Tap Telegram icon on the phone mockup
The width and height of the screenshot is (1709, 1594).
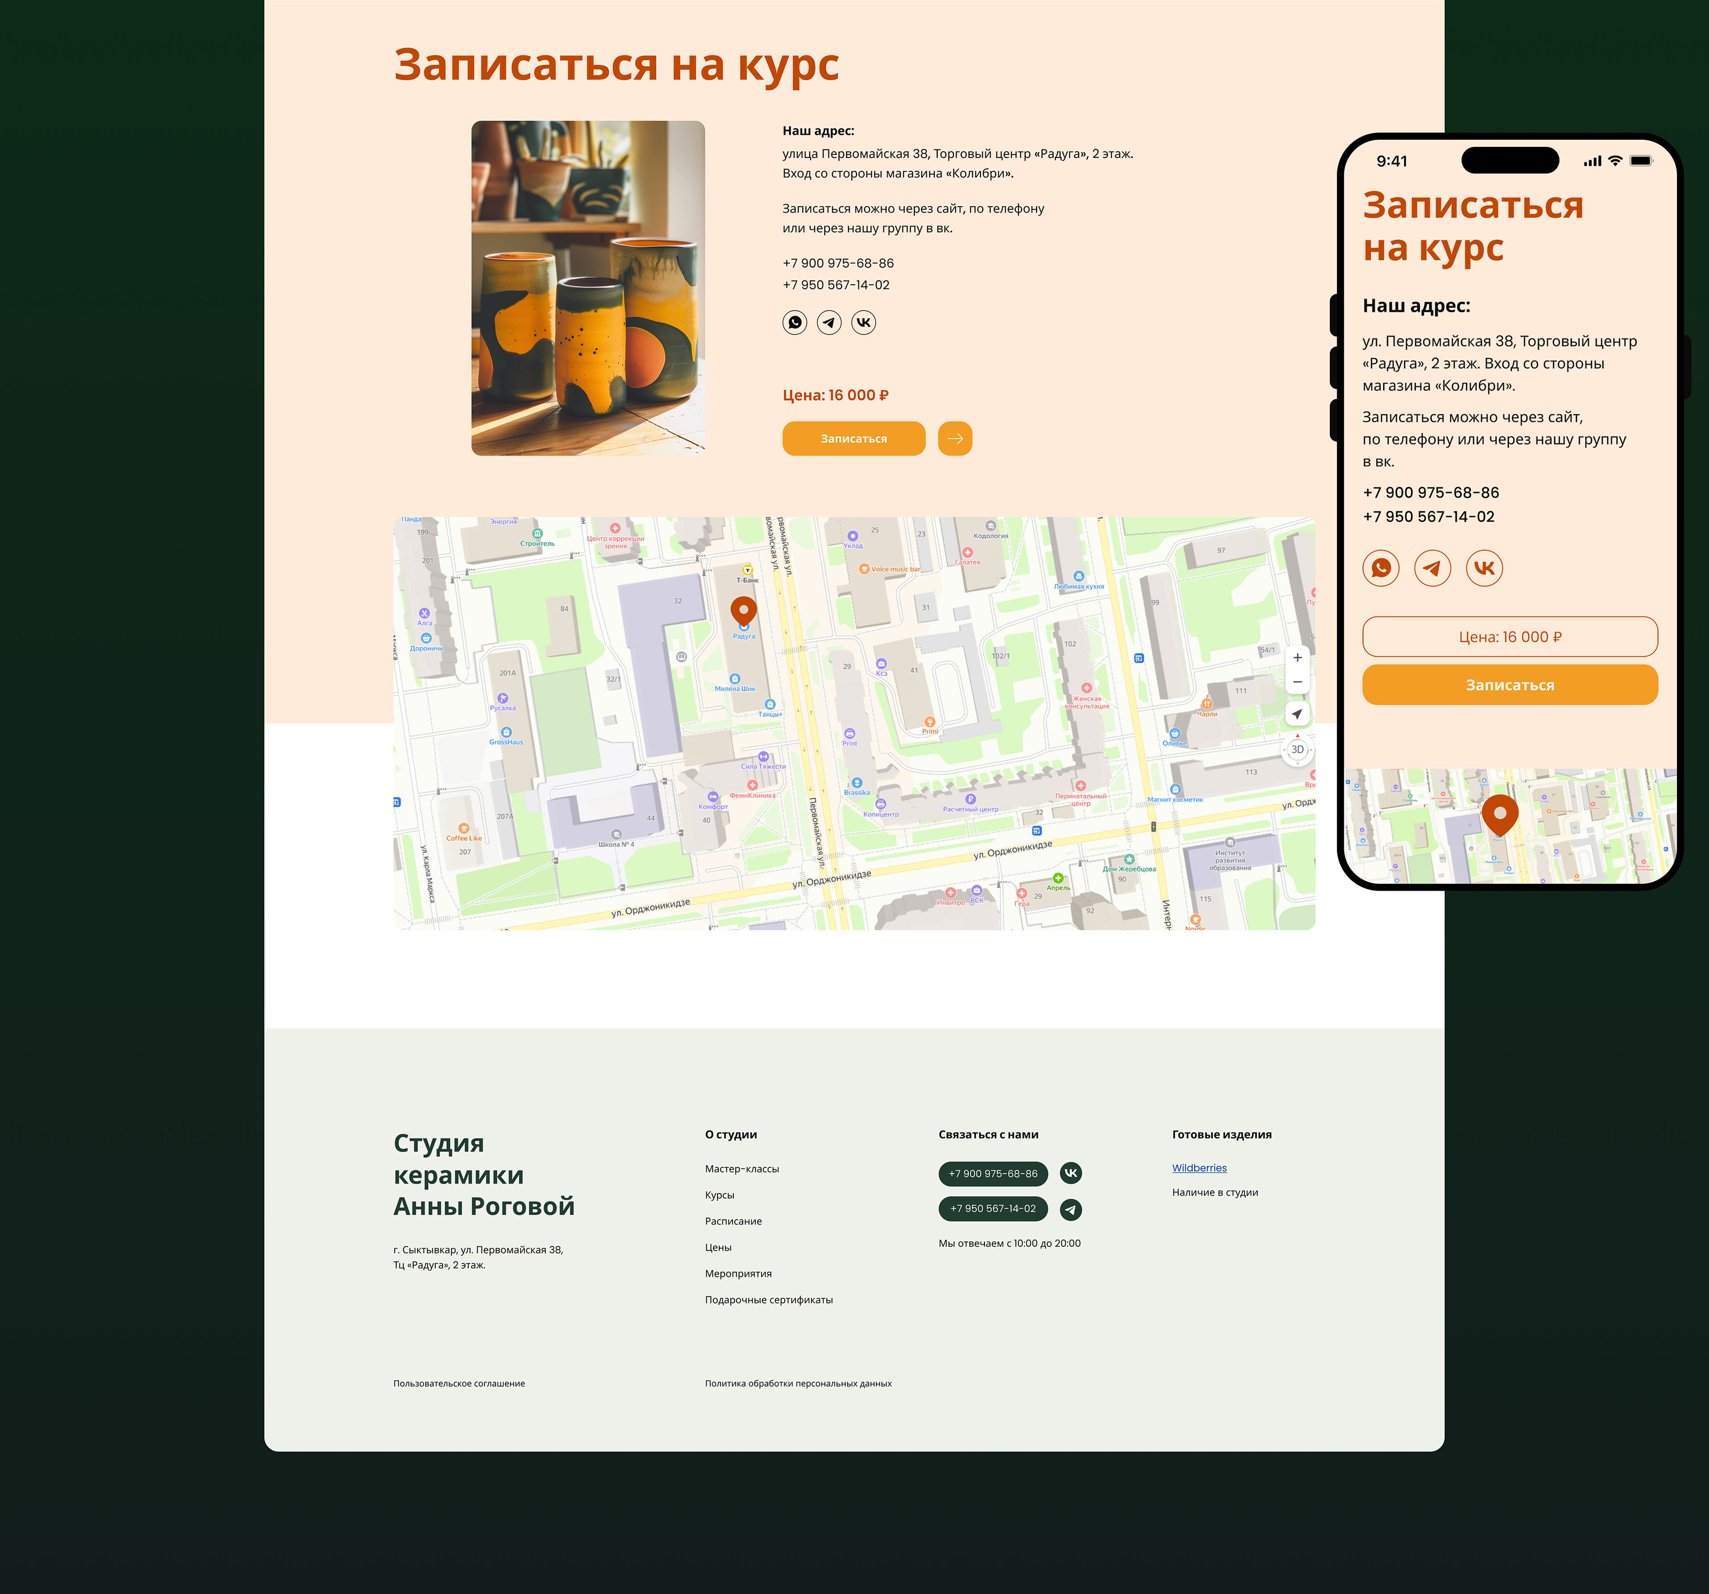click(x=1432, y=568)
